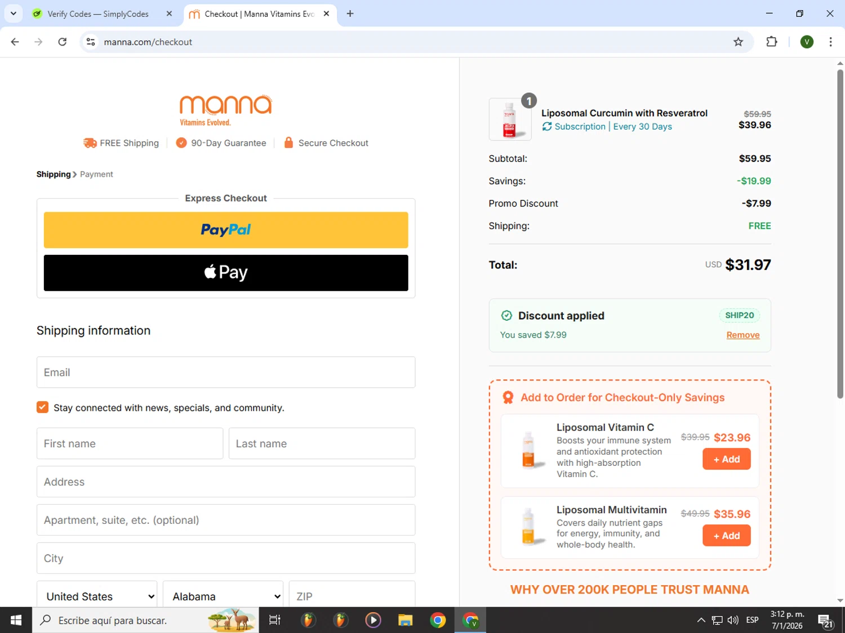Screen dimensions: 845x633
Task: Open the Windows Start menu
Action: pyautogui.click(x=16, y=620)
